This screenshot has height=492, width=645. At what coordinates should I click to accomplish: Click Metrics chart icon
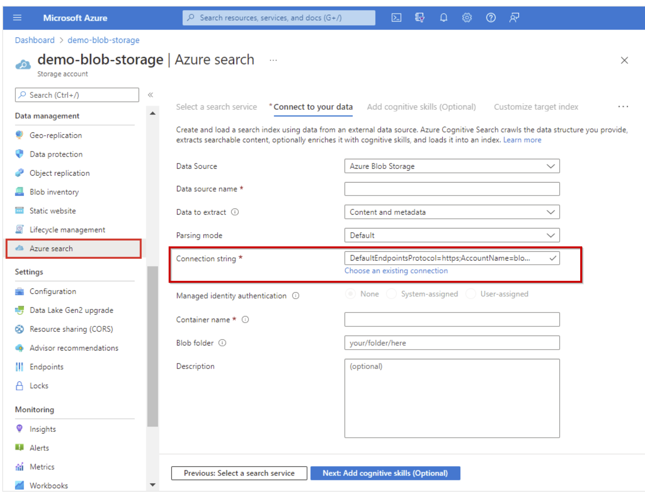[19, 467]
